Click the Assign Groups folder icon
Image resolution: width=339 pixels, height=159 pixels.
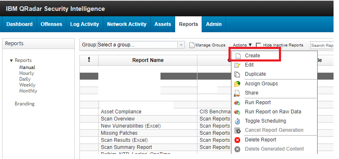[x=237, y=84]
